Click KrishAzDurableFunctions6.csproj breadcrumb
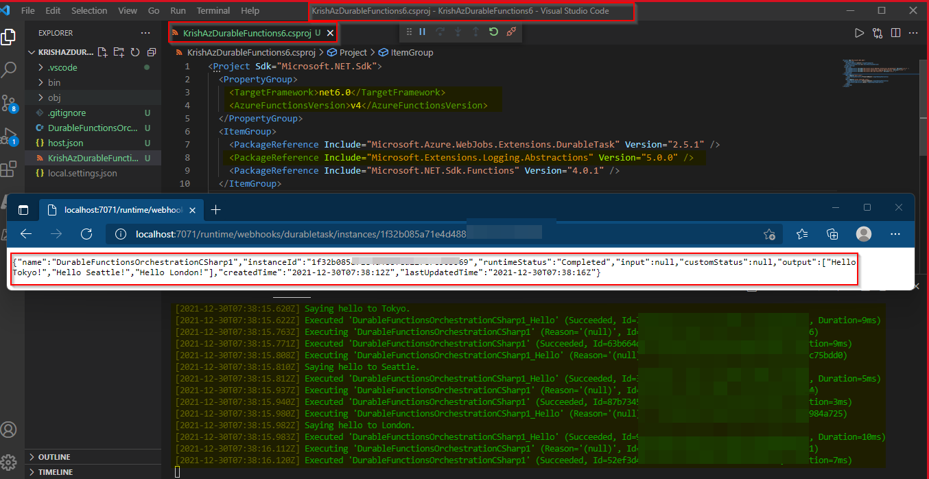Screen dimensions: 929x479 point(245,52)
